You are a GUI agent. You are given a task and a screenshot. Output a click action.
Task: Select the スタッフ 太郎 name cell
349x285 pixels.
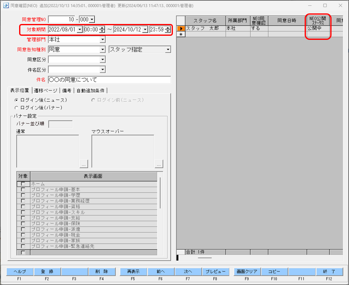pyautogui.click(x=205, y=28)
